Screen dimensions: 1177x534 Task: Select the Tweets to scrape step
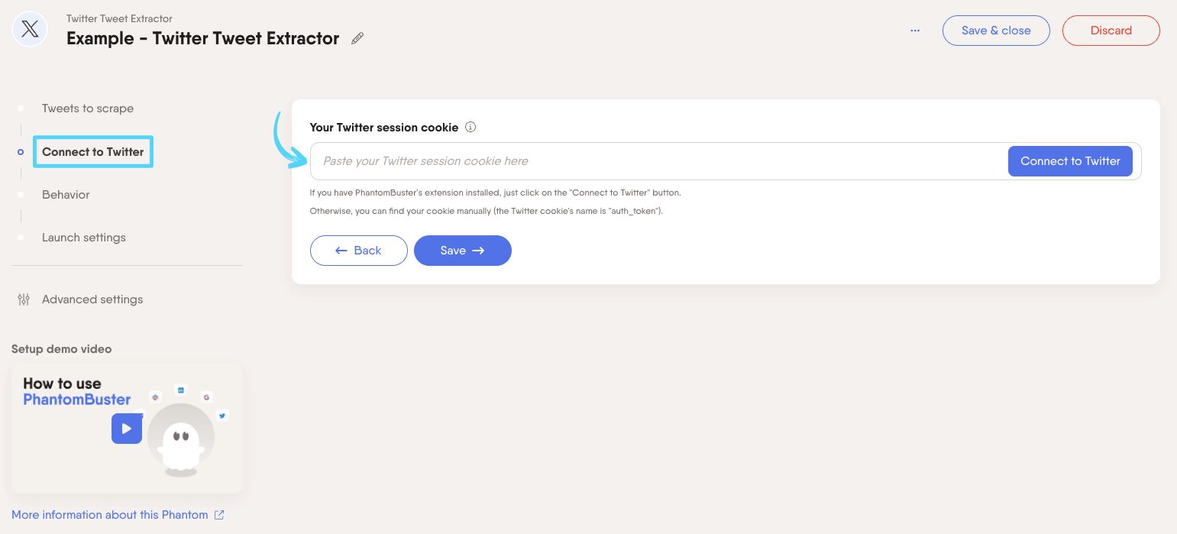pyautogui.click(x=88, y=108)
